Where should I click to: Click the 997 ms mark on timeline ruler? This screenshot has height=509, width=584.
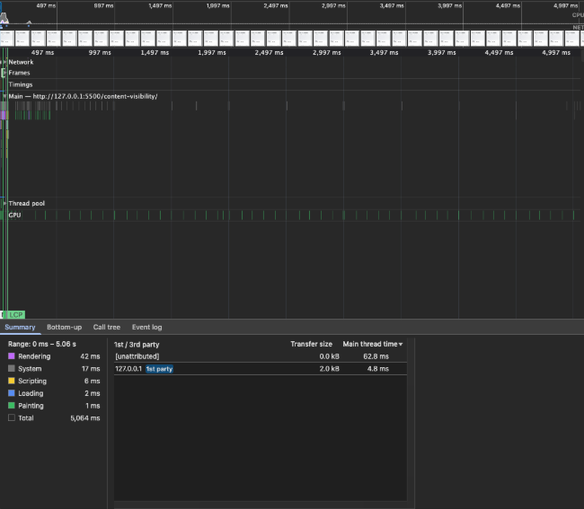click(100, 52)
